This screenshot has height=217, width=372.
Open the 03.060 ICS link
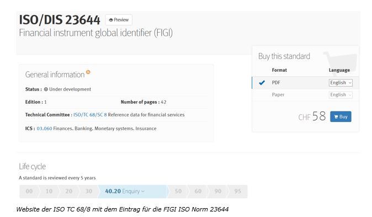pyautogui.click(x=44, y=129)
